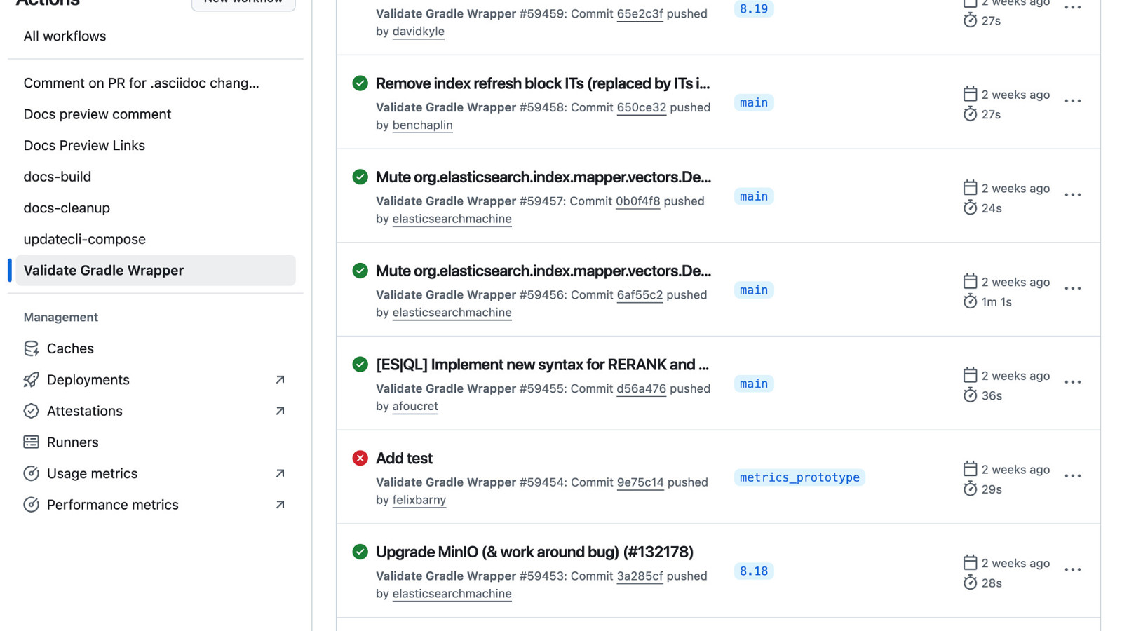Open commit 650ce32 link
This screenshot has width=1122, height=631.
[641, 107]
